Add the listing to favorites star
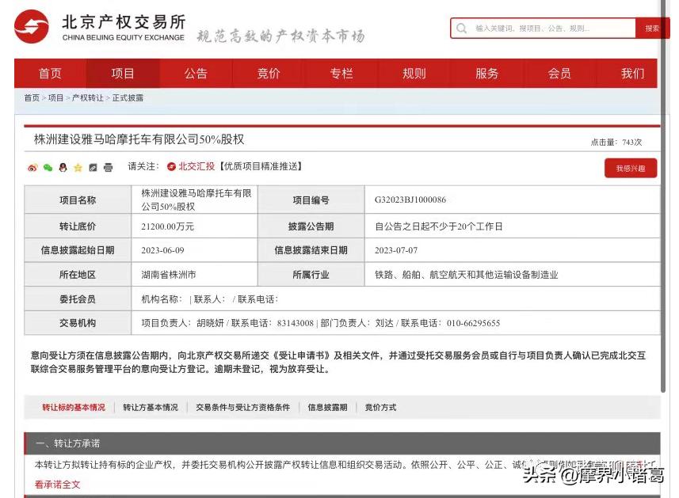 (x=76, y=169)
